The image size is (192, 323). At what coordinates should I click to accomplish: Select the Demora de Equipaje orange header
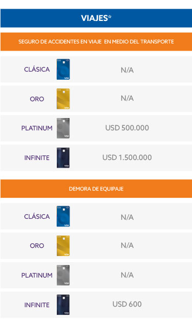click(96, 189)
